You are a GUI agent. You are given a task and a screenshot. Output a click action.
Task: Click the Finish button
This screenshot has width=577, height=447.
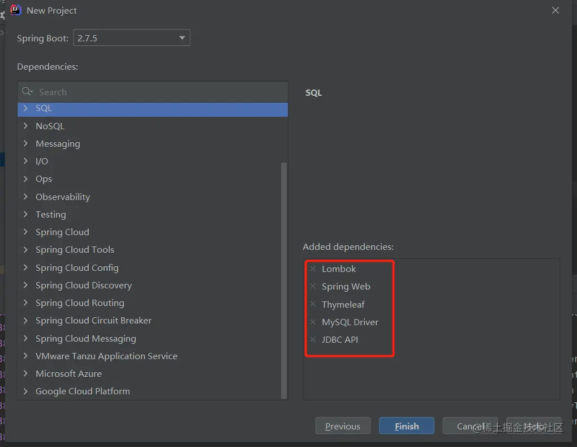coord(407,425)
